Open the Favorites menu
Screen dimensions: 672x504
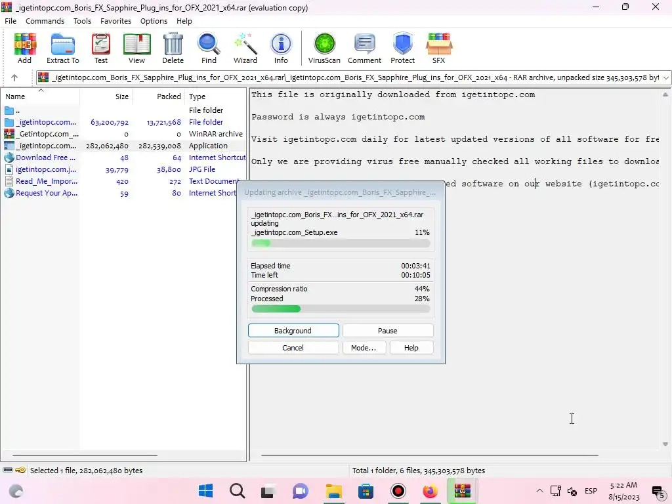pyautogui.click(x=115, y=21)
